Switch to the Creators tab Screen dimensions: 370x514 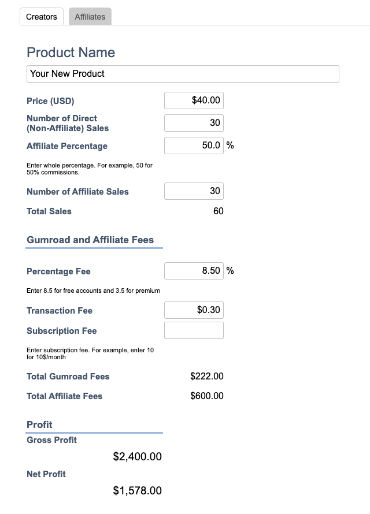pos(42,17)
